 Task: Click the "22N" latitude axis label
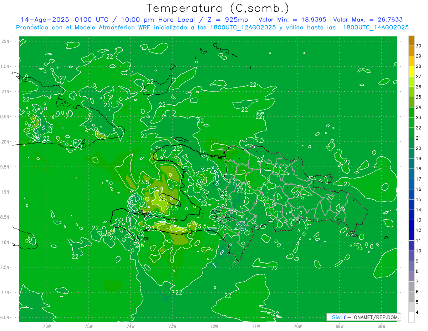[6, 41]
